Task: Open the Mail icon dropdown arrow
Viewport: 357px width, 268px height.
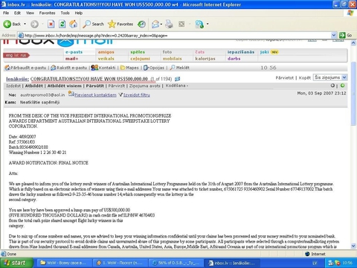Action: pos(161,24)
